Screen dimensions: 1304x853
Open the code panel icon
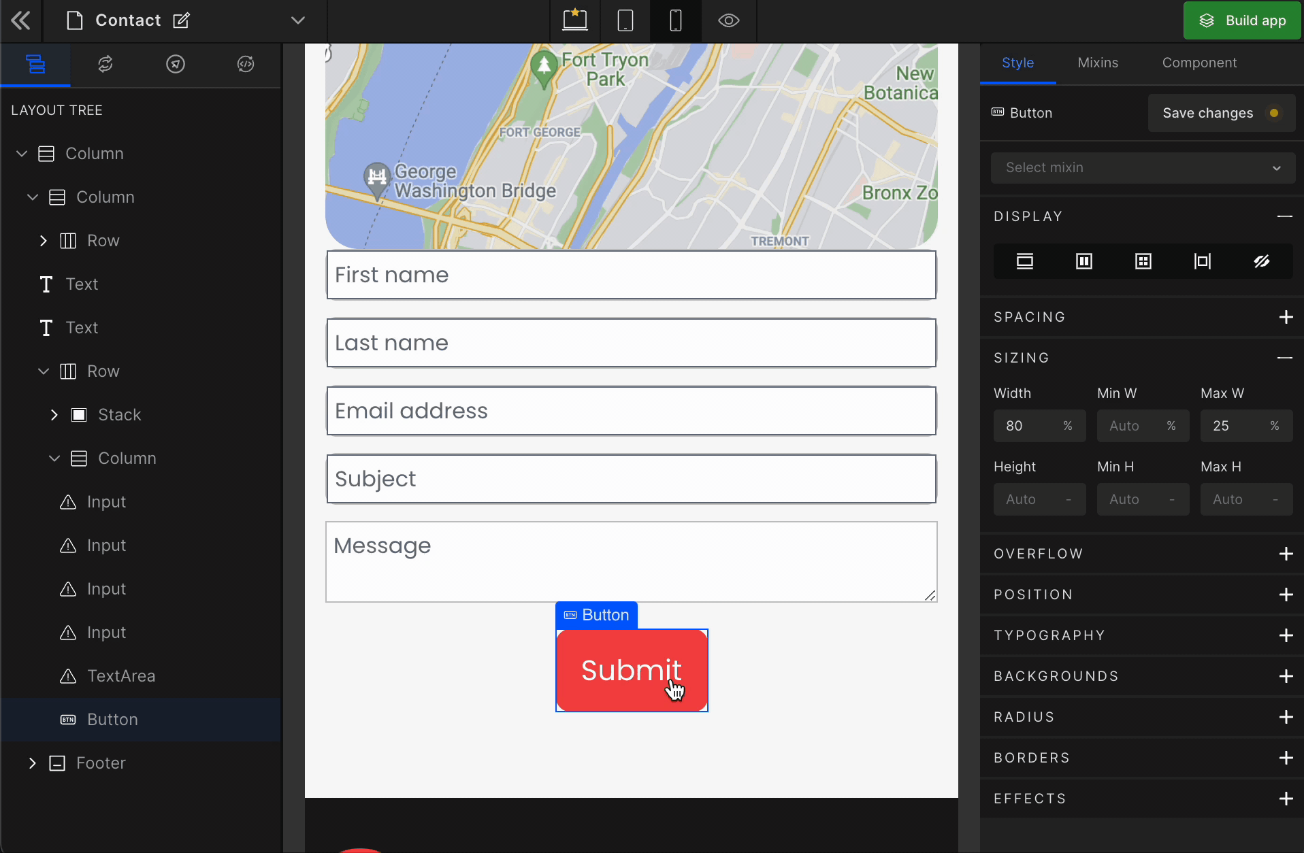coord(246,64)
